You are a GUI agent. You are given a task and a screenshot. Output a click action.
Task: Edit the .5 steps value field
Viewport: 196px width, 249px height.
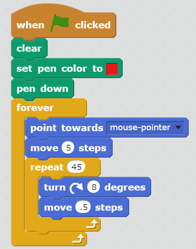point(83,207)
